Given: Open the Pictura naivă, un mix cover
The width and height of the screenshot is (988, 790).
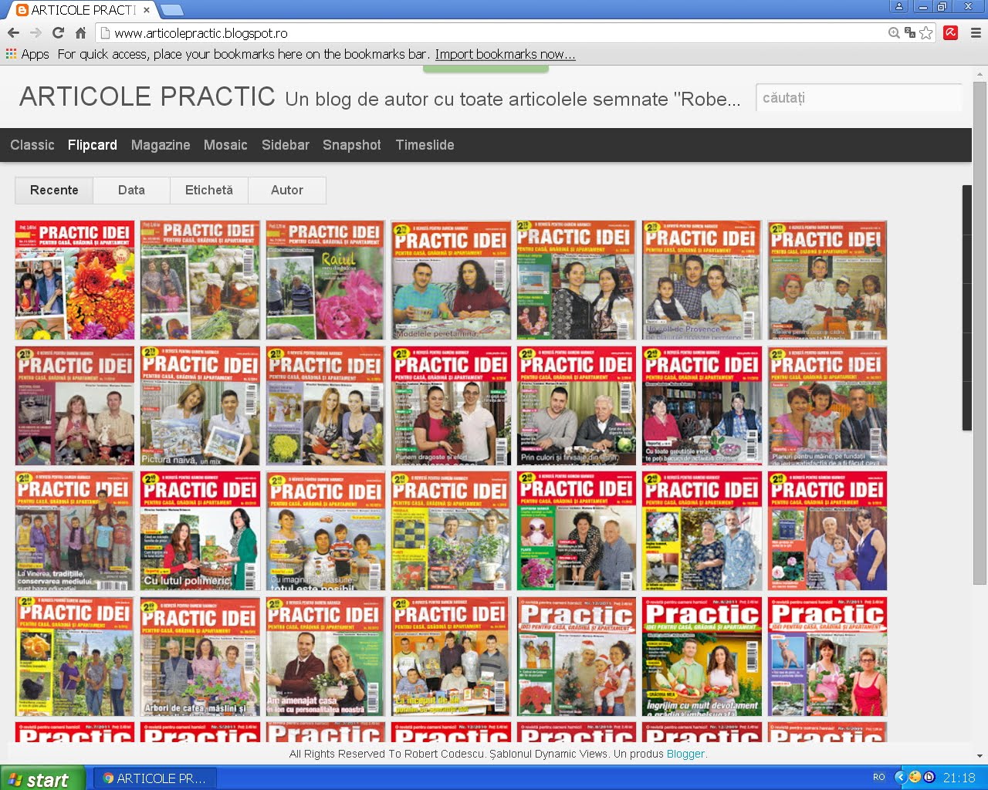Looking at the screenshot, I should [x=201, y=406].
